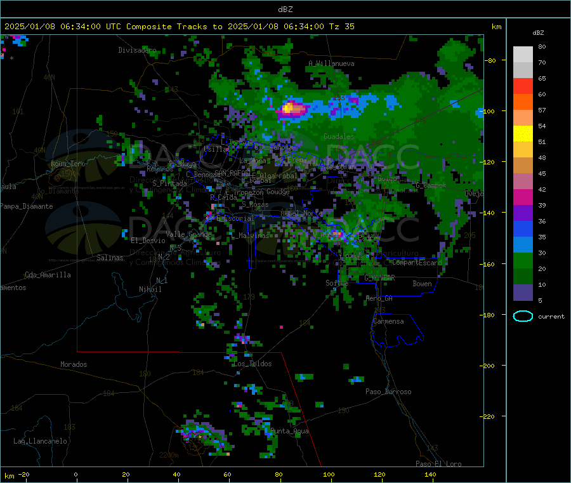Image resolution: width=571 pixels, height=483 pixels.
Task: Click the cyan current track ellipse icon
Action: tap(523, 316)
